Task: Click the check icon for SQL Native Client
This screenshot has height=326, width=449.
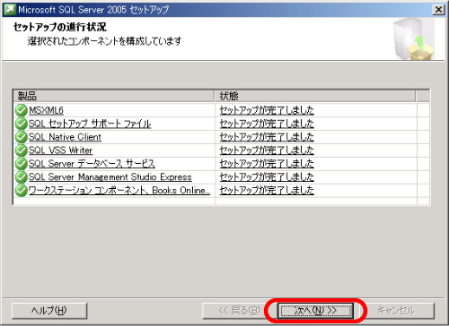Action: tap(21, 137)
